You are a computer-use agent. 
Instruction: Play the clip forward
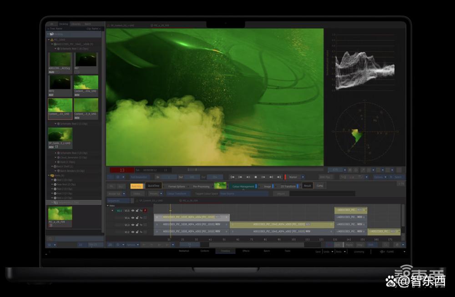[263, 177]
